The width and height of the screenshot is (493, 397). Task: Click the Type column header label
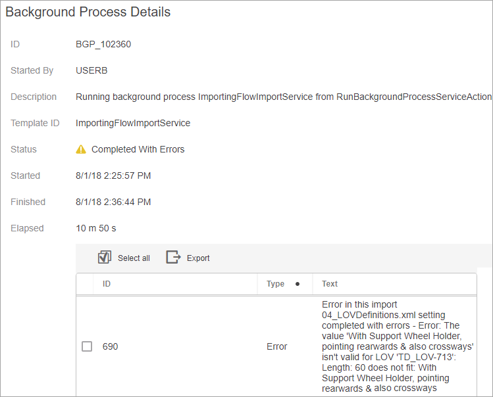[x=275, y=284]
